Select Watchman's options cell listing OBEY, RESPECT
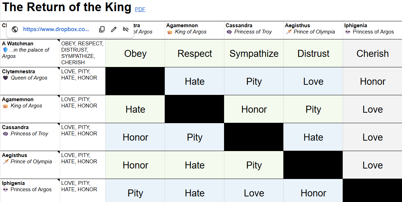This screenshot has height=202, width=402. click(x=82, y=53)
